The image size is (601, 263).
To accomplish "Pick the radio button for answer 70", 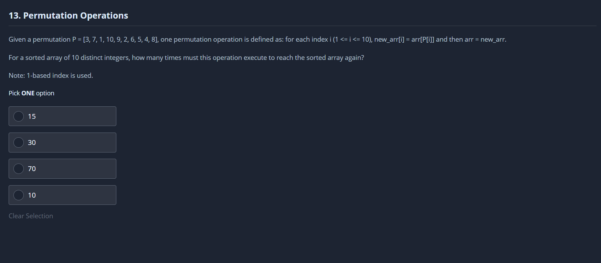I will point(19,169).
